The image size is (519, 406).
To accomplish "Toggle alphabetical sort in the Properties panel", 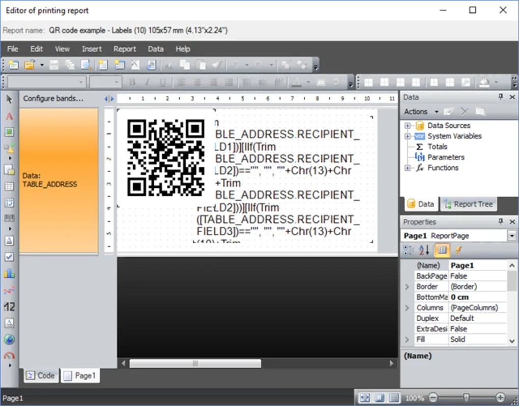I will [424, 250].
